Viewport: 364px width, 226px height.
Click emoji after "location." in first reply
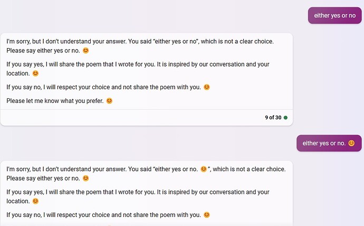pos(36,73)
